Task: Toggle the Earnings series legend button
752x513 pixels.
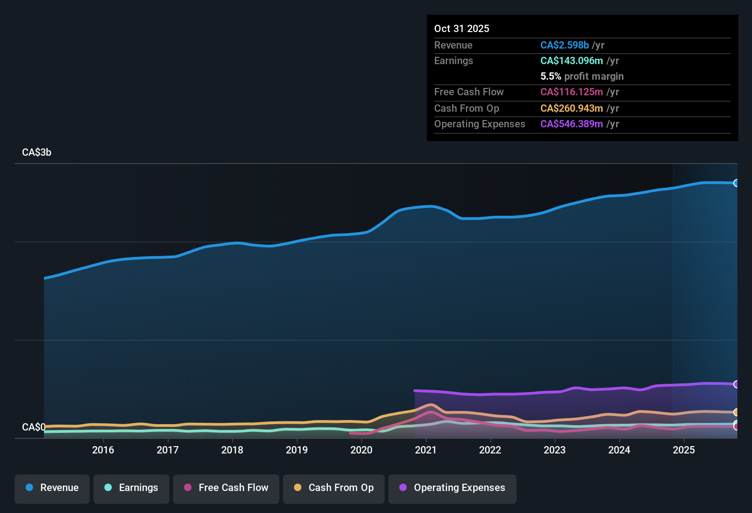Action: (x=131, y=488)
